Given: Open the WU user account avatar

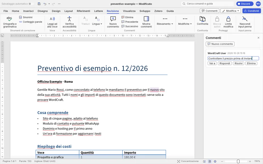Looking at the screenshot, I should click(x=258, y=4).
